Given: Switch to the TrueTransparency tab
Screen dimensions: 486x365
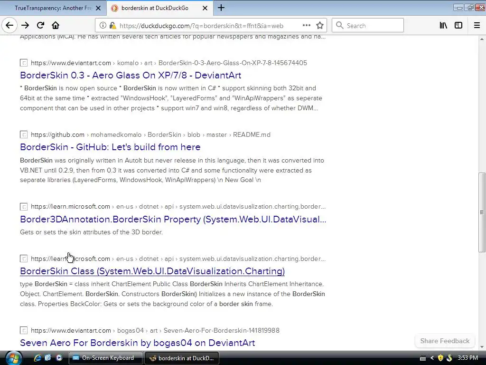Looking at the screenshot, I should pos(53,8).
